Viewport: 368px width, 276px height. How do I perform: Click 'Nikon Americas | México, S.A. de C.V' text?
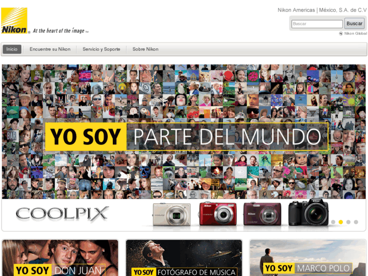[x=322, y=10]
